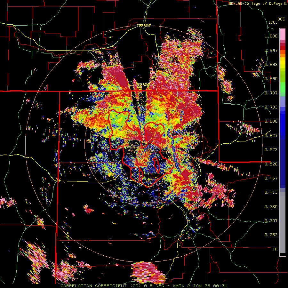The height and width of the screenshot is (288, 288).
Task: Click the 0.360 value on color scale
Action: [x=271, y=207]
